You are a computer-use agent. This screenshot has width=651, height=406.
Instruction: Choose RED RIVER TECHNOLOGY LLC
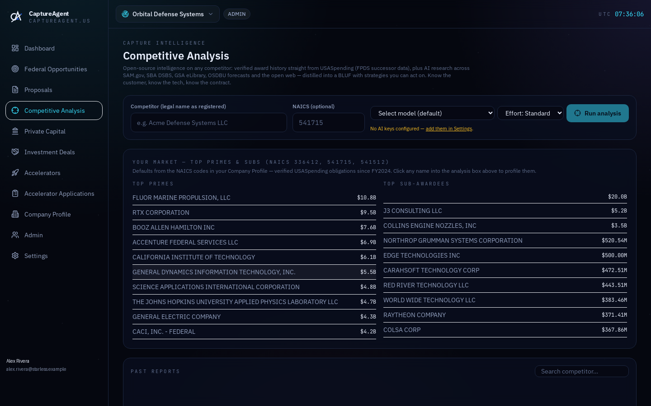[505, 285]
